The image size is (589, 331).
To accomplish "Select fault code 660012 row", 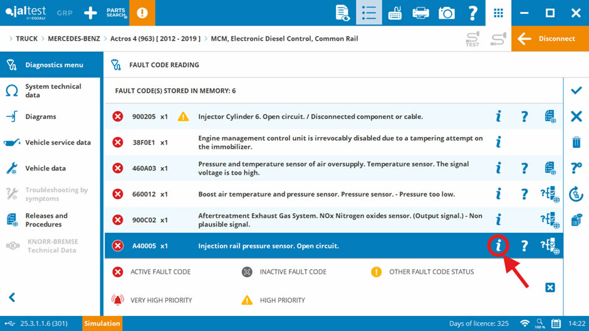I will [x=333, y=194].
